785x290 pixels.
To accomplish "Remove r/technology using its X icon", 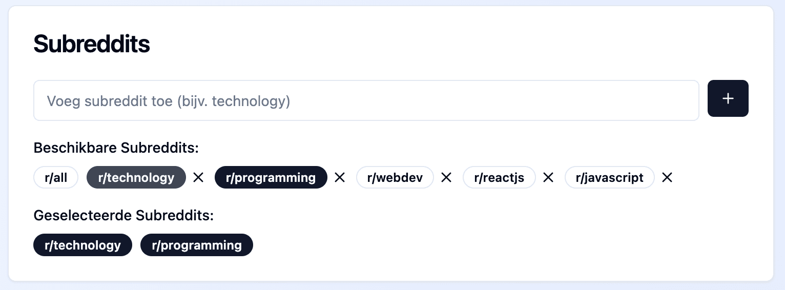I will (x=198, y=178).
